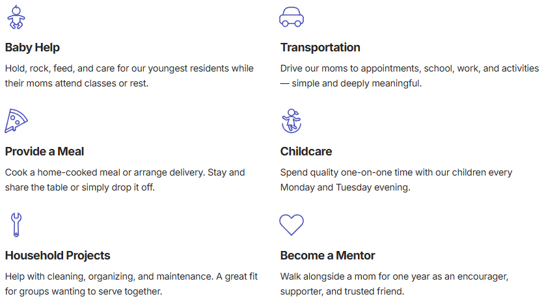Screen dimensions: 544x303
Task: Open the Provide a Meal heading
Action: tap(44, 151)
